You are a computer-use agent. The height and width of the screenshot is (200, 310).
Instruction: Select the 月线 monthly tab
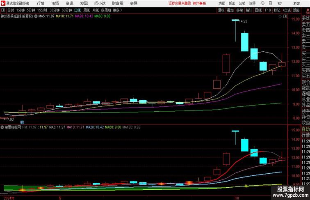(x=96, y=10)
